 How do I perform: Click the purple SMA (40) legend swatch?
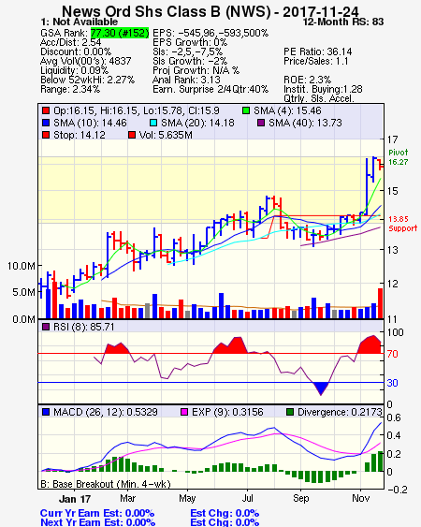coord(261,123)
